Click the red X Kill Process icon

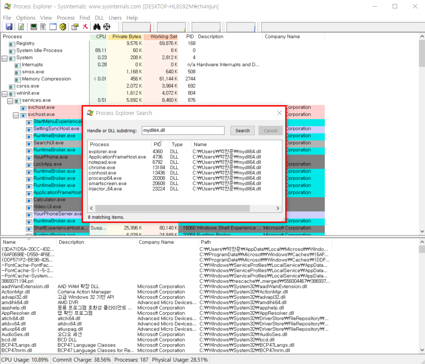pos(85,27)
